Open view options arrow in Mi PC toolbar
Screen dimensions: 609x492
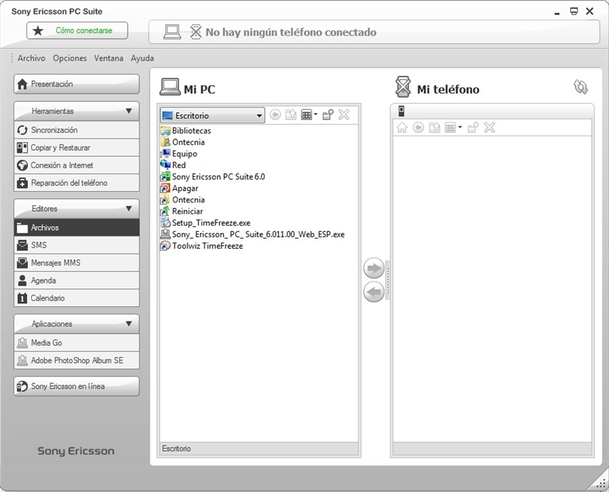pos(315,115)
